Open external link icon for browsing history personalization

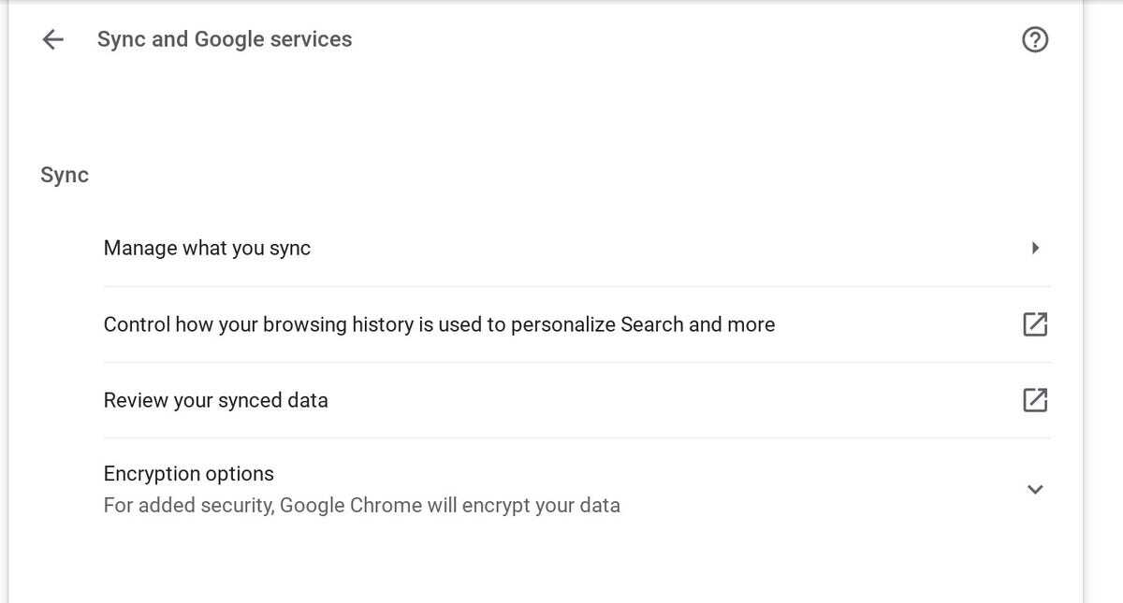pos(1034,324)
